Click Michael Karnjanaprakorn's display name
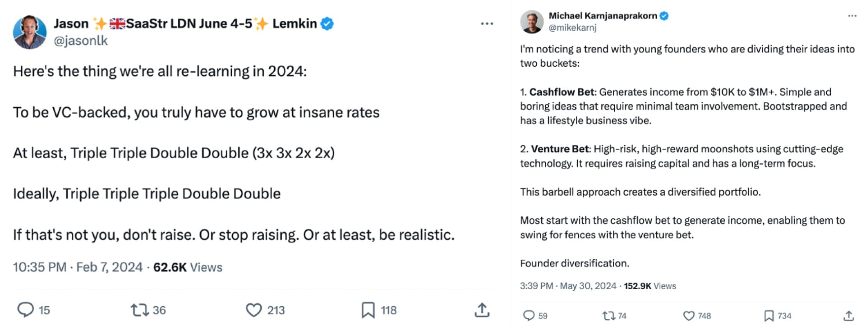Image resolution: width=866 pixels, height=326 pixels. click(603, 16)
